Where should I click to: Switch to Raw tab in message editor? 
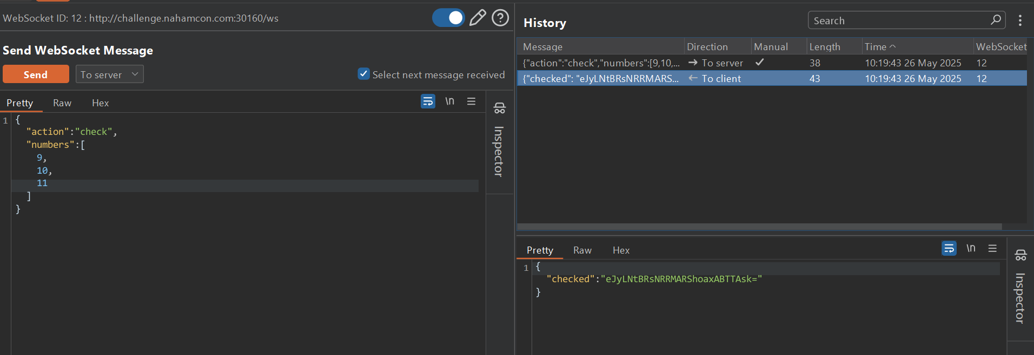pos(62,103)
